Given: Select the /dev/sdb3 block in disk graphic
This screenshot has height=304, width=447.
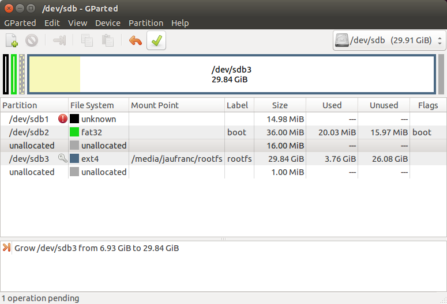Looking at the screenshot, I should (231, 74).
